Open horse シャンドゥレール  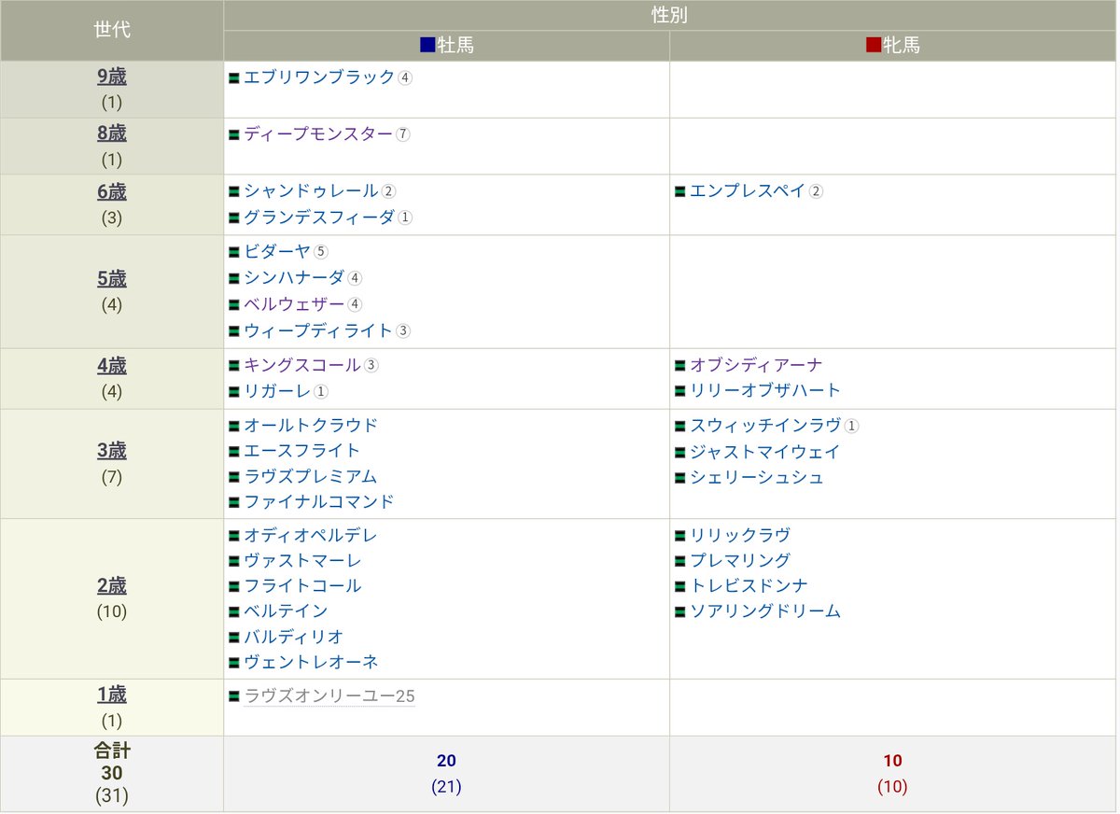312,190
